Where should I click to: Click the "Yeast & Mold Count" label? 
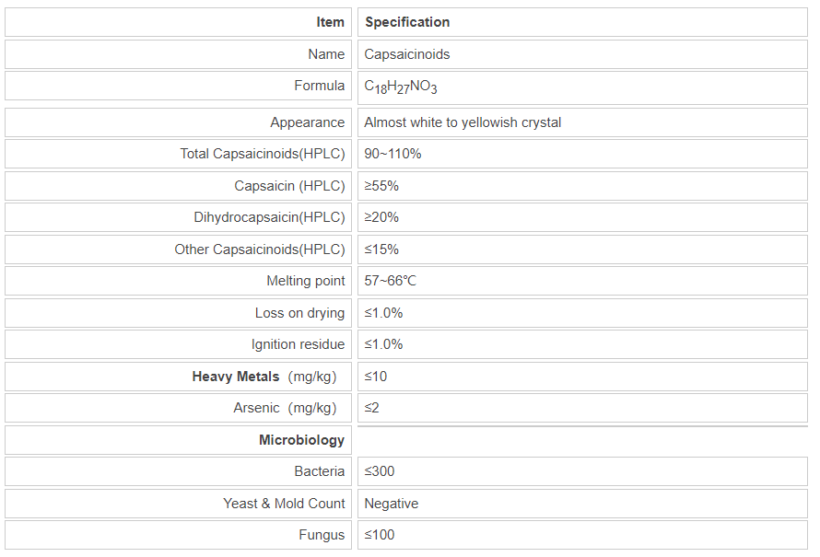[x=284, y=504]
